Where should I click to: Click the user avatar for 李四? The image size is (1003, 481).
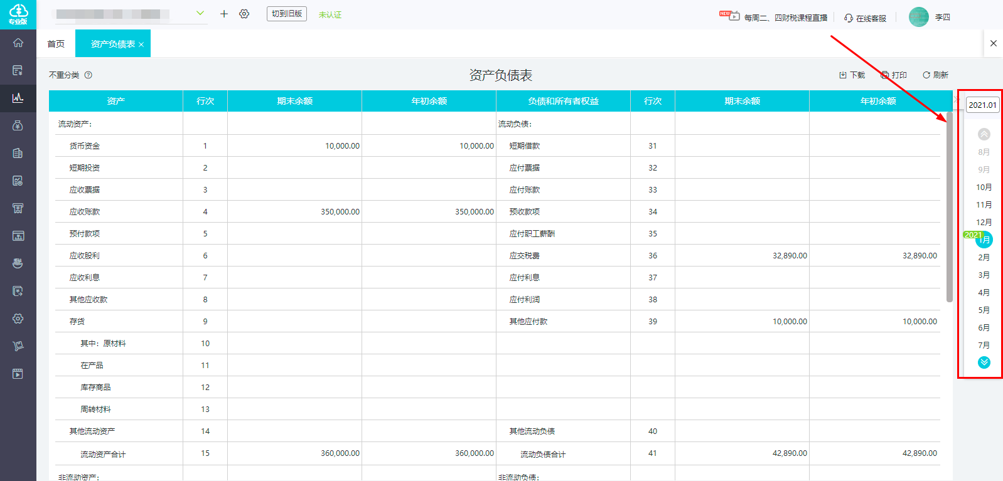[919, 17]
